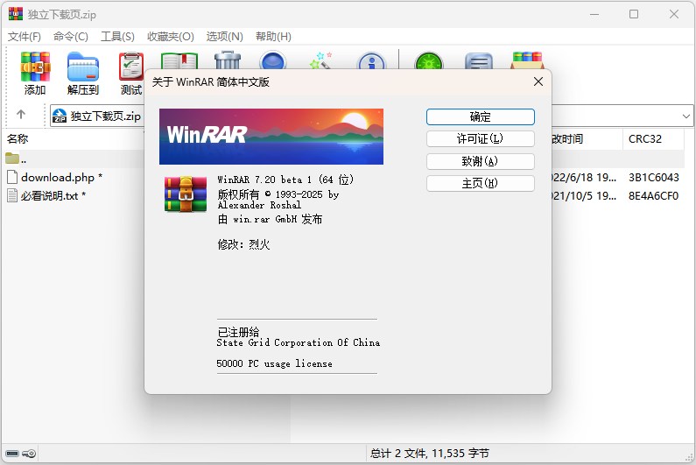
Task: Click the resize grip in the status bar corner
Action: pyautogui.click(x=689, y=458)
